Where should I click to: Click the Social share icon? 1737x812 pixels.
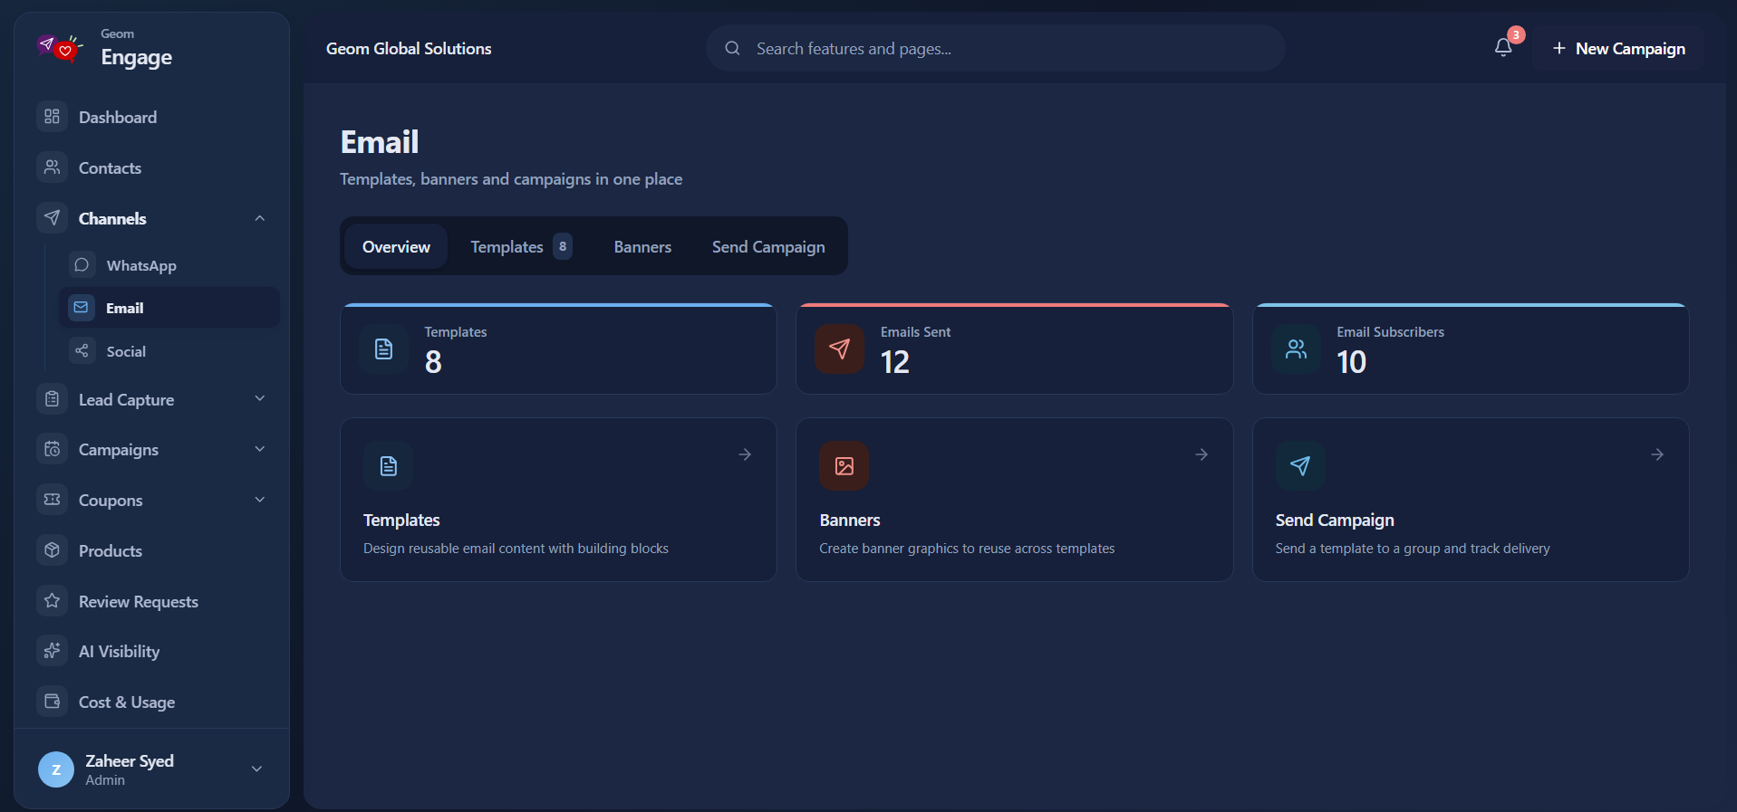[82, 350]
